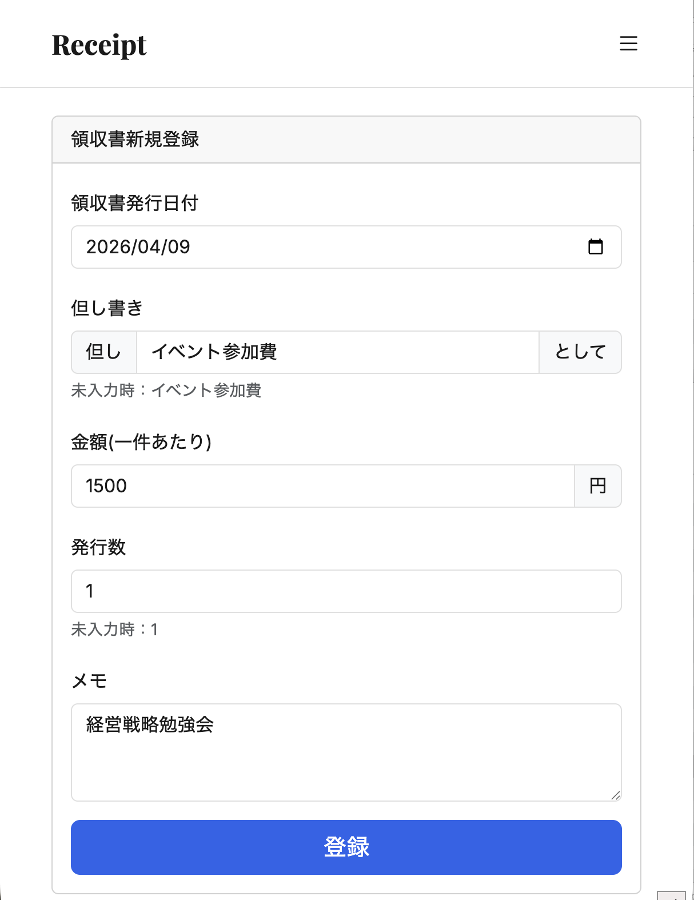This screenshot has height=900, width=694.
Task: Open the hamburger navigation menu
Action: (629, 44)
